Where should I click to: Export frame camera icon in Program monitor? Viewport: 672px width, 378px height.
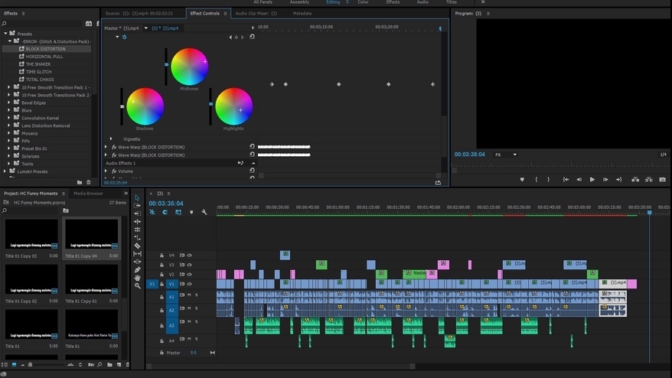(662, 180)
